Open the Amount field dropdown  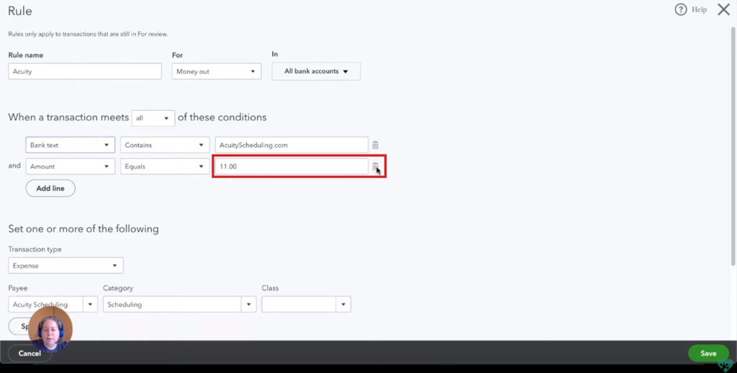[70, 167]
